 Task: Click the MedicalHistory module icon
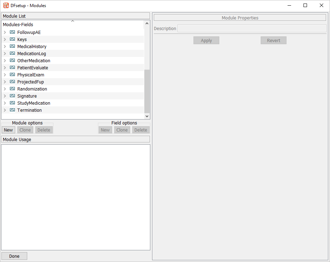click(x=12, y=46)
